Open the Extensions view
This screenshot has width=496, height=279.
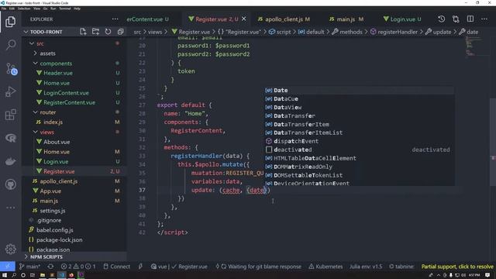point(10,115)
